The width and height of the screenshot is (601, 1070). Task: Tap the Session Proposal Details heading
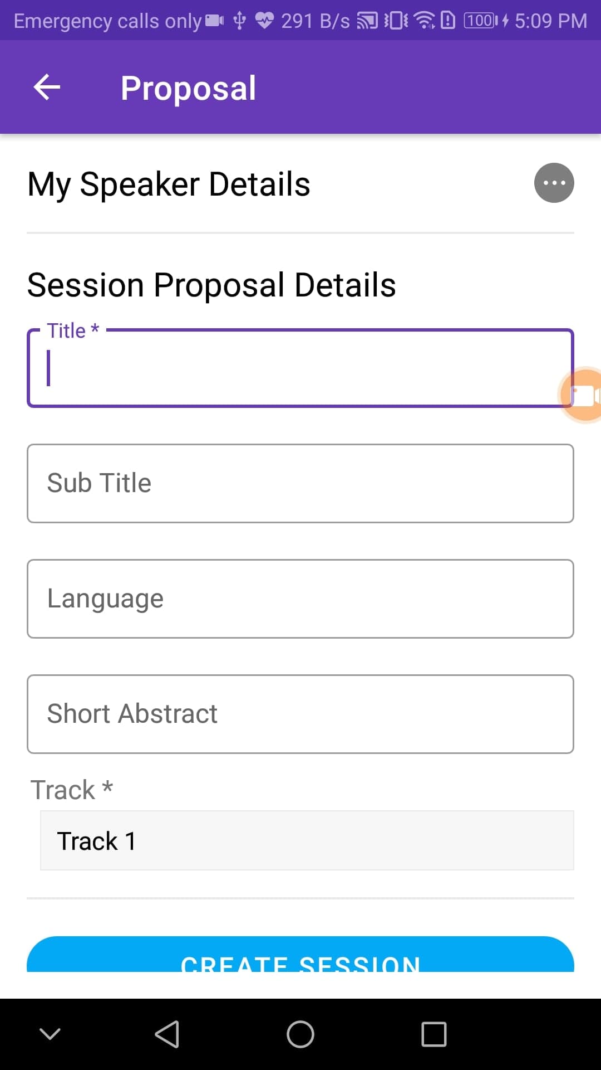[211, 285]
